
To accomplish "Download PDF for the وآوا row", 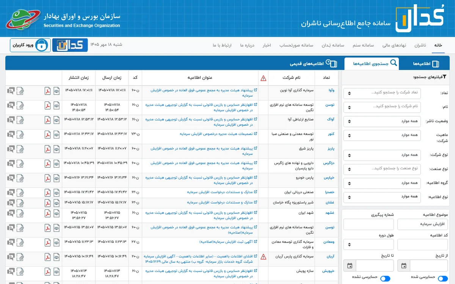I will 47,91.
